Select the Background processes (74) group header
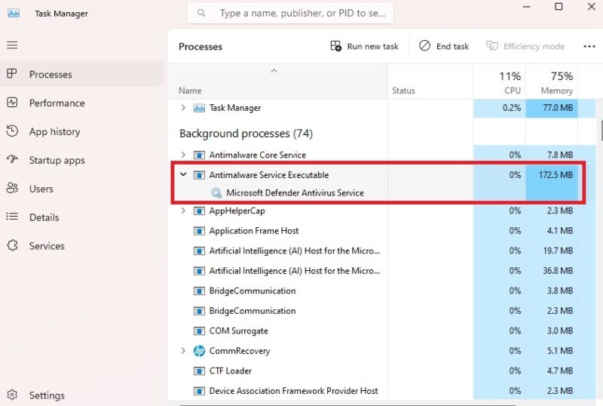 (x=246, y=134)
